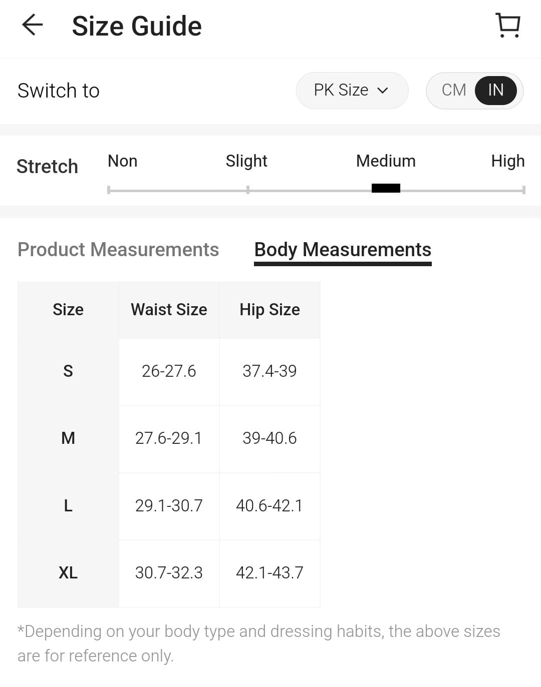Viewport: 541px width, 687px height.
Task: Click the Hip Size column header
Action: point(269,310)
